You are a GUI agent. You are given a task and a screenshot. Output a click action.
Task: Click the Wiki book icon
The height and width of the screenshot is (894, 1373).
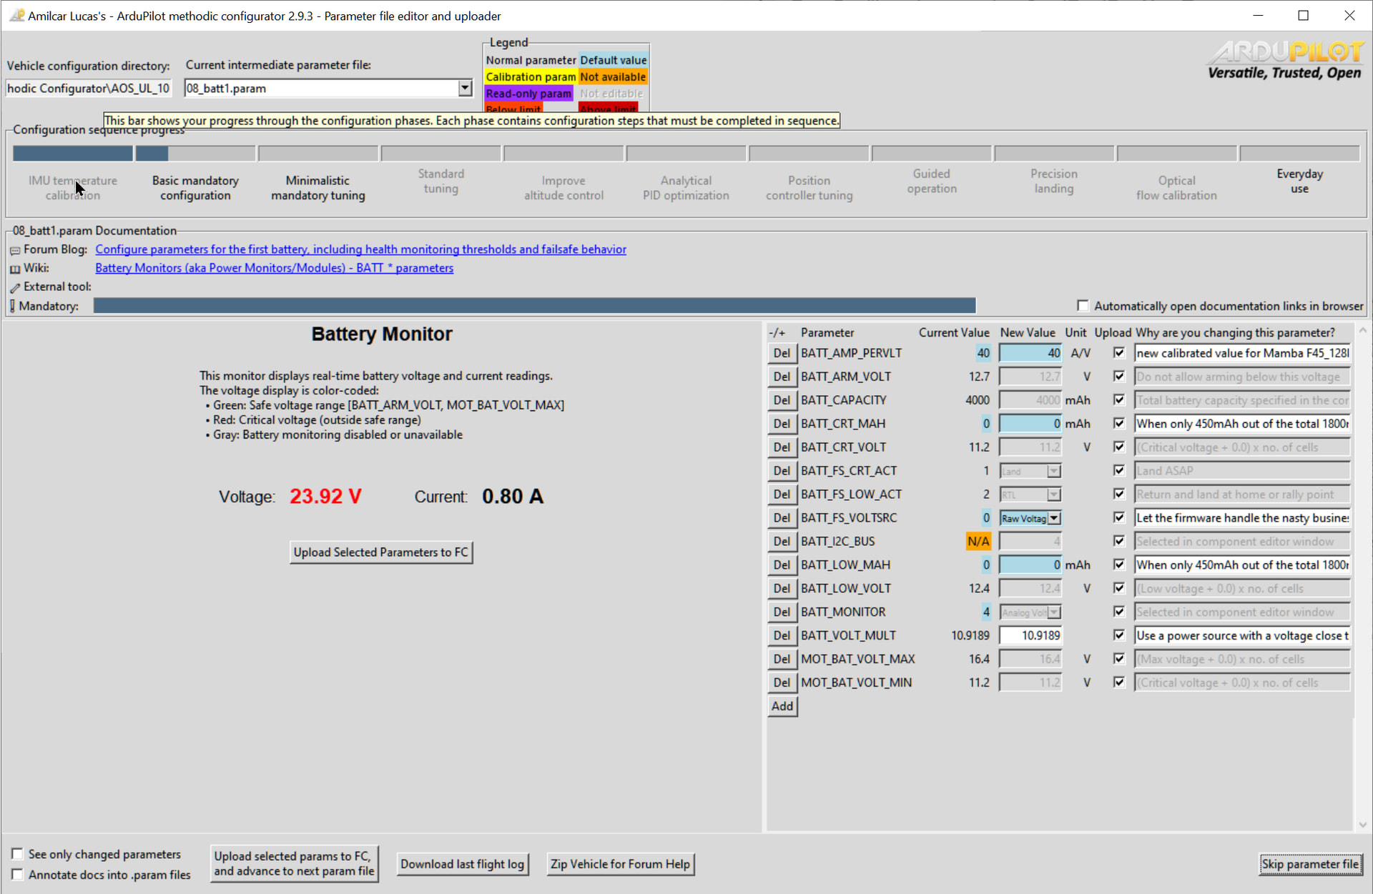(x=15, y=269)
